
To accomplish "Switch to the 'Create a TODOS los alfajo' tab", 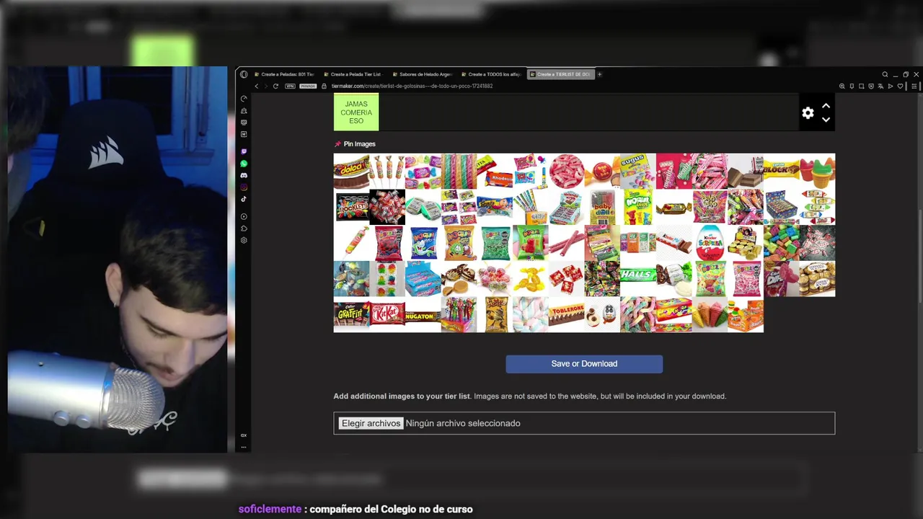I will [490, 74].
